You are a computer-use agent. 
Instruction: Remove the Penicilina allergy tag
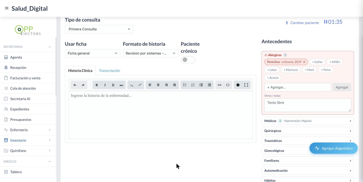point(304,62)
